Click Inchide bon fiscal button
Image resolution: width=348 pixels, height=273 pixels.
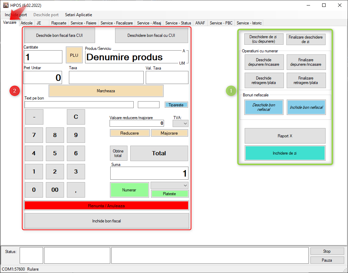click(106, 221)
